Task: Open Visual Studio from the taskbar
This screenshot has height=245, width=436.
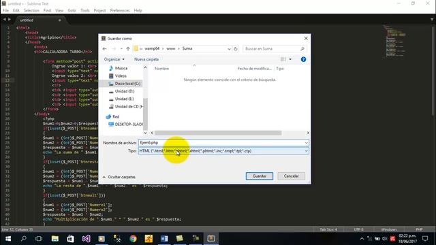Action: tap(86, 239)
